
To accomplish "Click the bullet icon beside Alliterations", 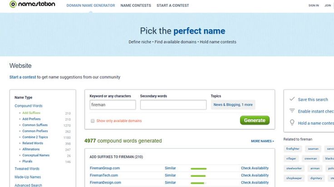I will (x=20, y=149).
